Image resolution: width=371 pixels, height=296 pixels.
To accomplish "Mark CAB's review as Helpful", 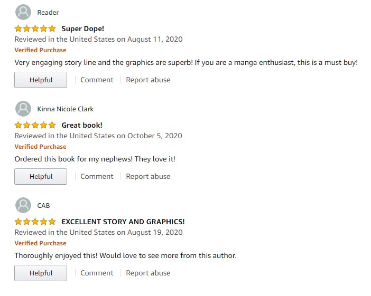I will [x=41, y=273].
